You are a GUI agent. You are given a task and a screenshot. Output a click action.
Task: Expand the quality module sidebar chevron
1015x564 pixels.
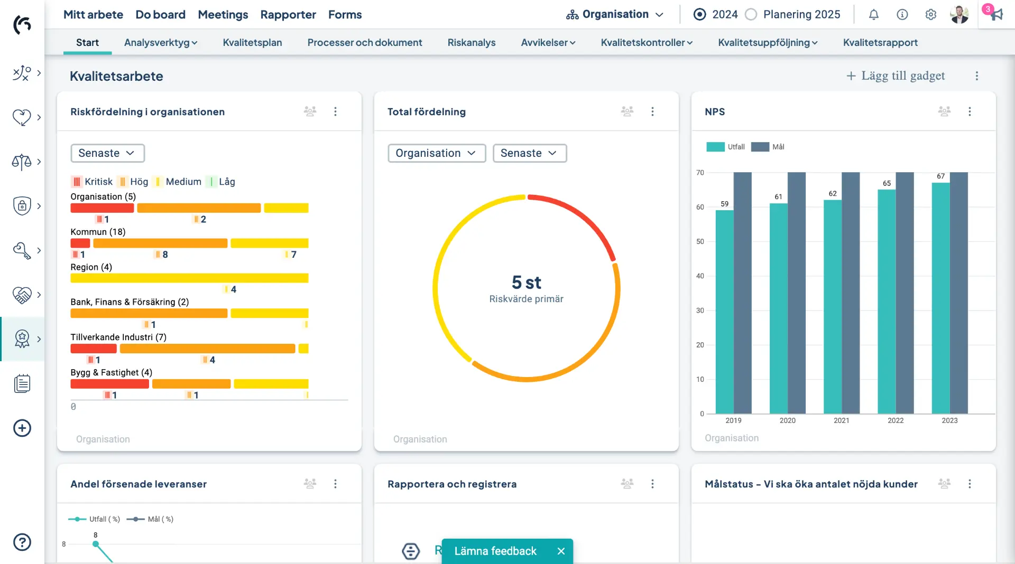pyautogui.click(x=39, y=339)
